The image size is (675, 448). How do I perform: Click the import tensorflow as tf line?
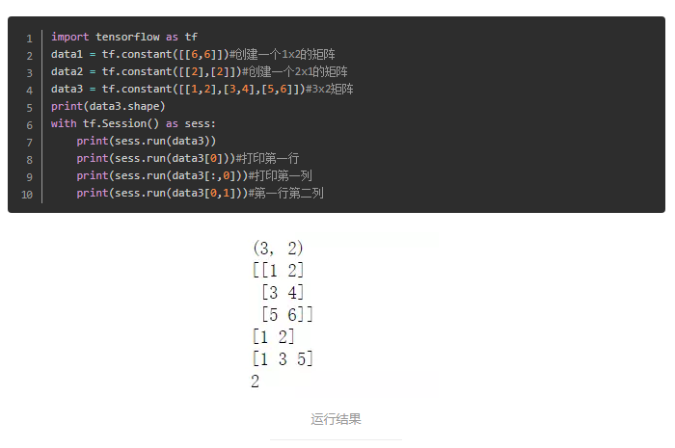click(x=124, y=37)
